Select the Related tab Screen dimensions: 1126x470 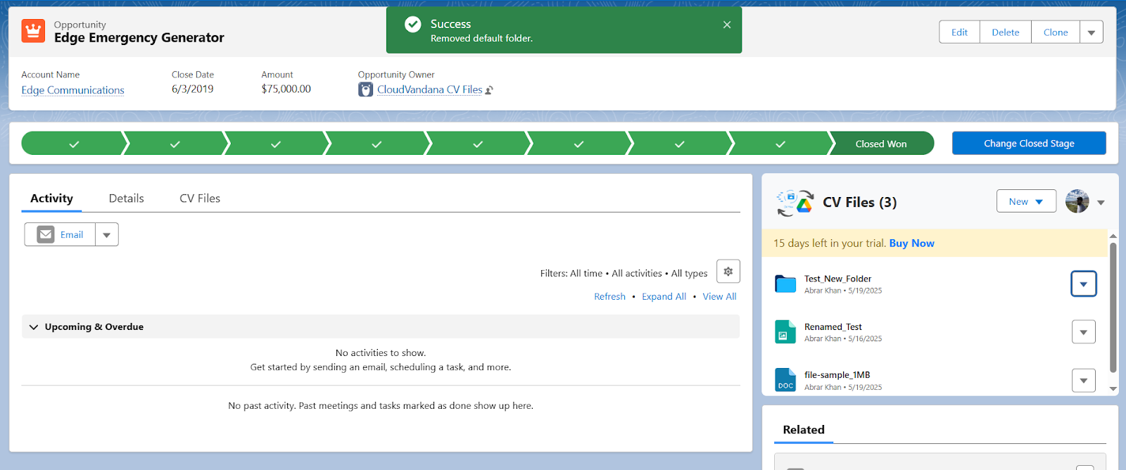[x=804, y=430]
